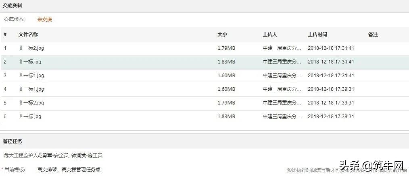Click the 上传时间 column header
Screen dimensions: 409x176
point(317,35)
